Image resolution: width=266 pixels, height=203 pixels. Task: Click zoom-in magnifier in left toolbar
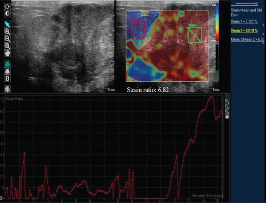click(7, 32)
